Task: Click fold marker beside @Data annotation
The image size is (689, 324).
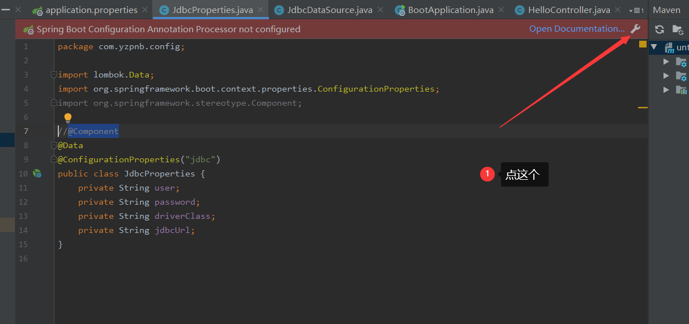Action: (54, 145)
